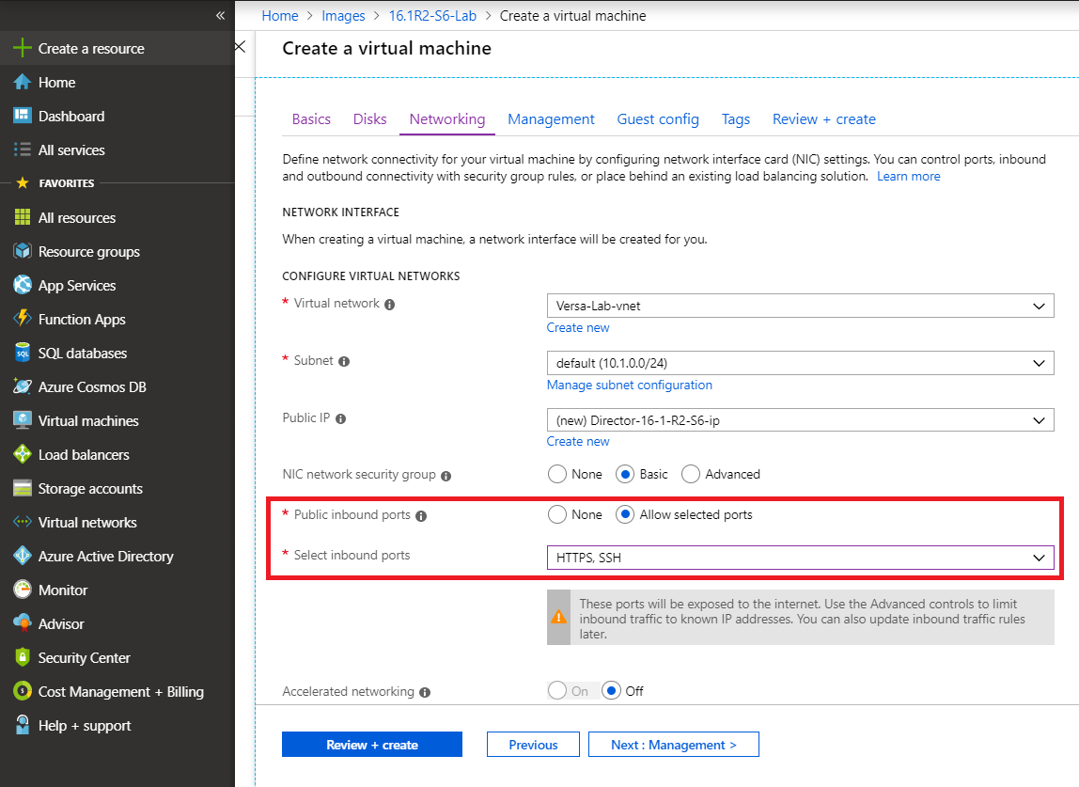This screenshot has height=787, width=1079.
Task: Expand the Select inbound ports HTTPS, SSH dropdown
Action: [800, 558]
